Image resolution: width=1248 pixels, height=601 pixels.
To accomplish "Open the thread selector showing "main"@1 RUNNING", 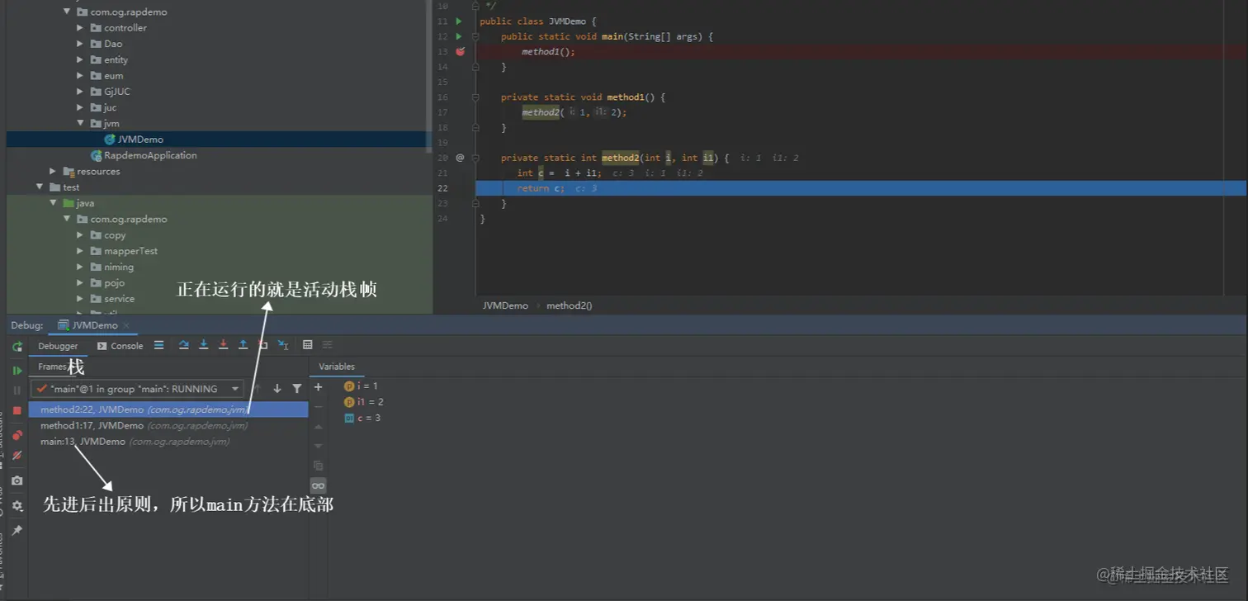I will pos(137,389).
